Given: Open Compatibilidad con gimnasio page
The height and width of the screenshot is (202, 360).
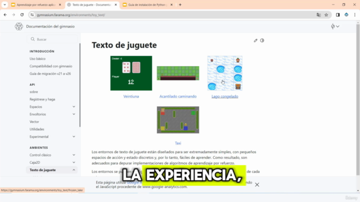Looking at the screenshot, I should tap(51, 66).
